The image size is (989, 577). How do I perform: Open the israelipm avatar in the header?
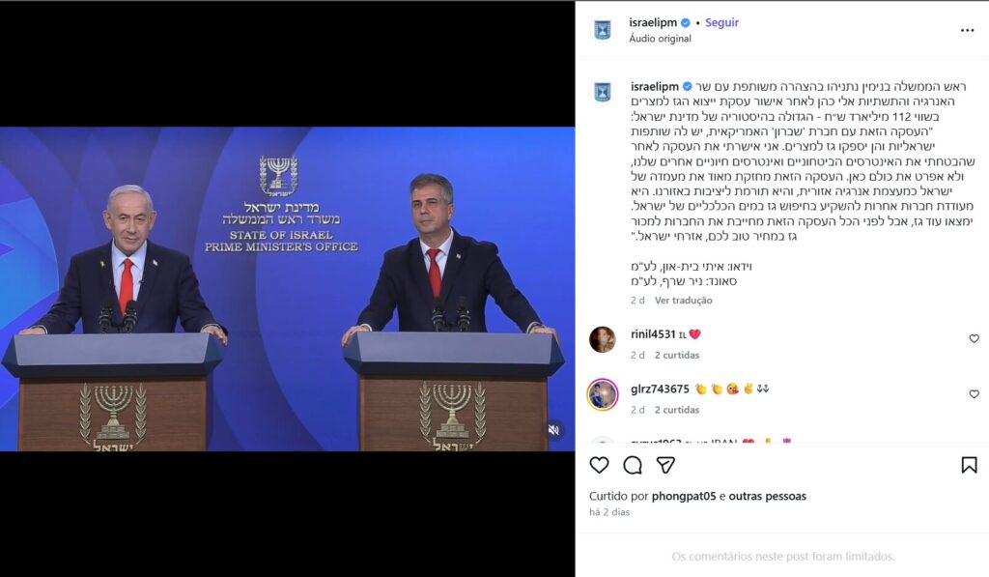point(603,30)
